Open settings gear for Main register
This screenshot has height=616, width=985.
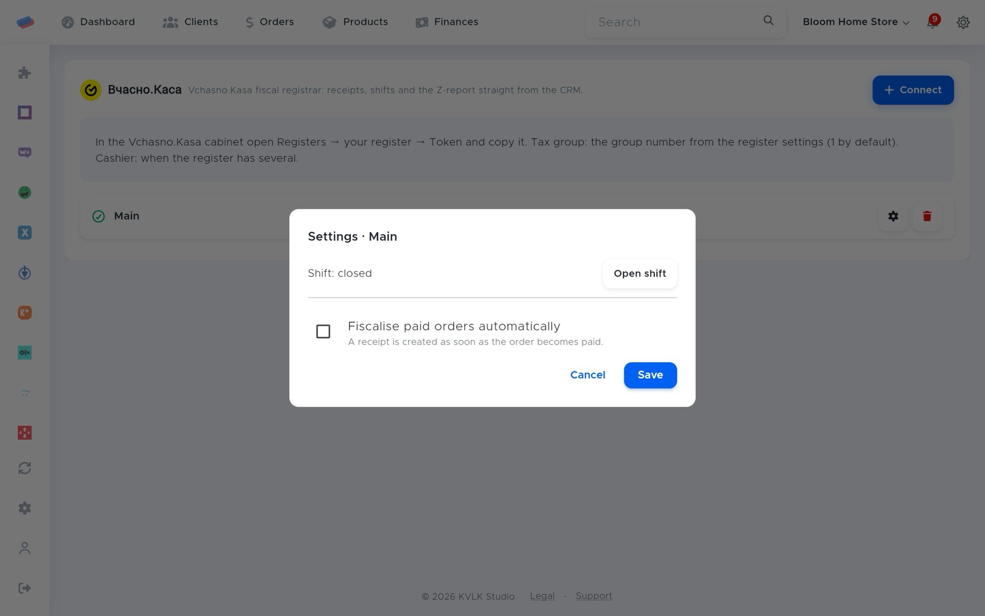[893, 216]
